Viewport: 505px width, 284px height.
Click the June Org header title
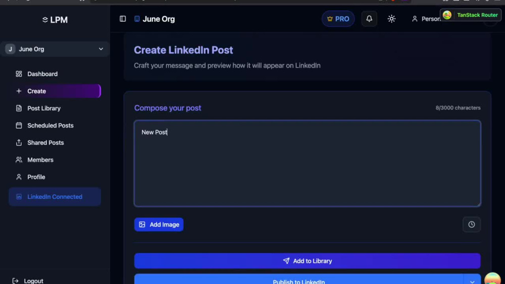159,19
